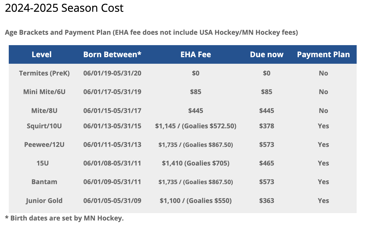Click the "Bantam" level cell
The width and height of the screenshot is (378, 238).
pyautogui.click(x=44, y=182)
